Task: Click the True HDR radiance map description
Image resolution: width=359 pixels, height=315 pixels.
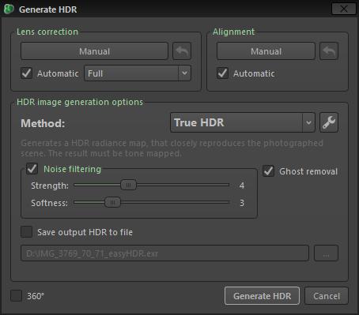Action: click(172, 148)
